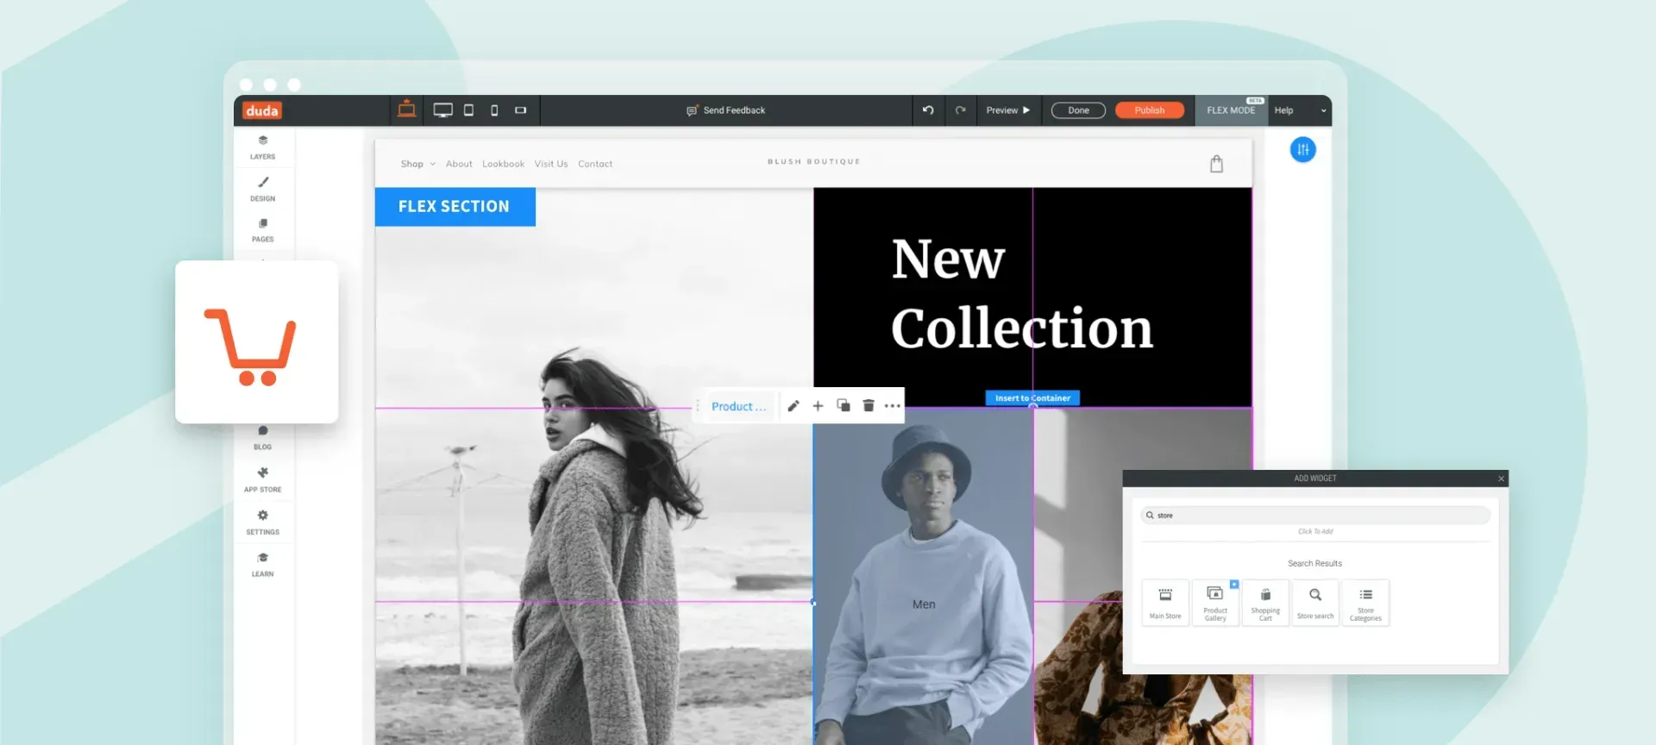1656x745 pixels.
Task: Select the Men category image
Action: 923,576
